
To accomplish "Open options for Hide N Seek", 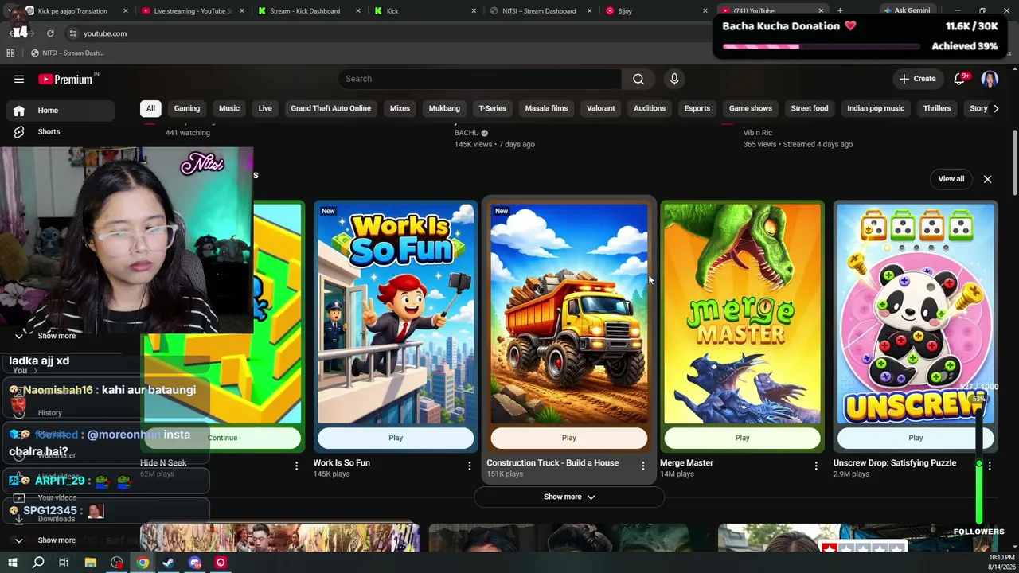I will click(x=297, y=466).
